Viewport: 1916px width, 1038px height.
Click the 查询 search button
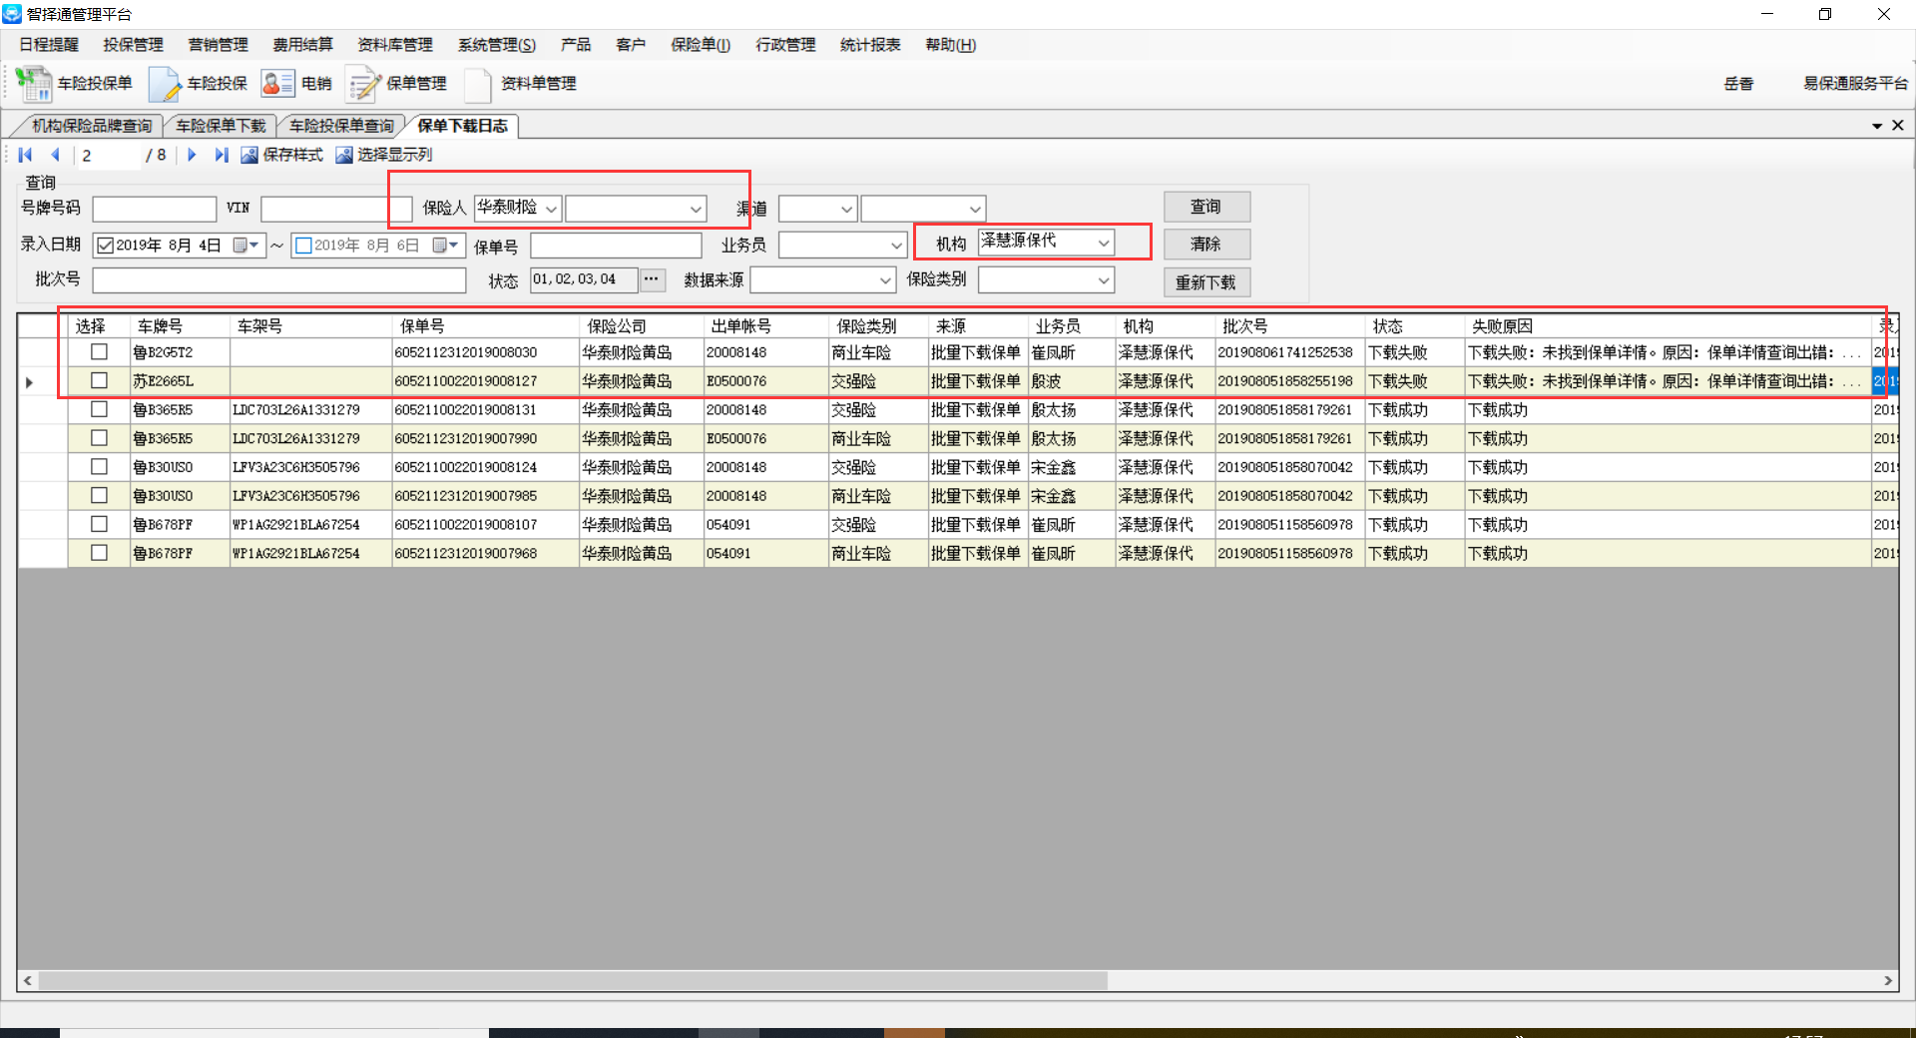1205,207
